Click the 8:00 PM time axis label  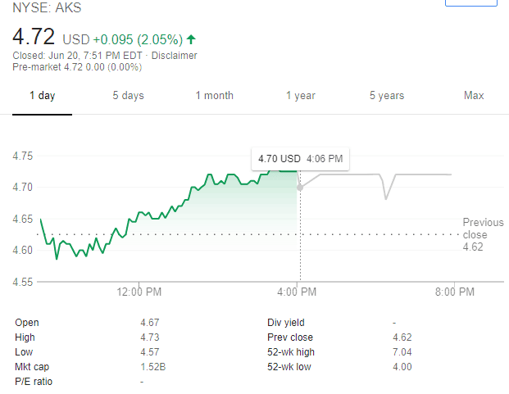click(x=454, y=292)
